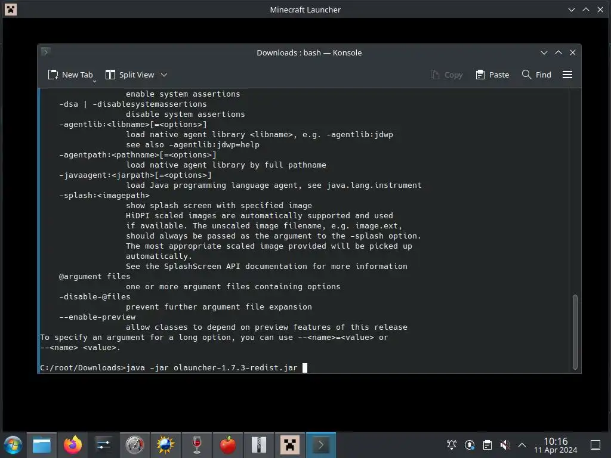Minimize the Minecraft Launcher window

(572, 10)
